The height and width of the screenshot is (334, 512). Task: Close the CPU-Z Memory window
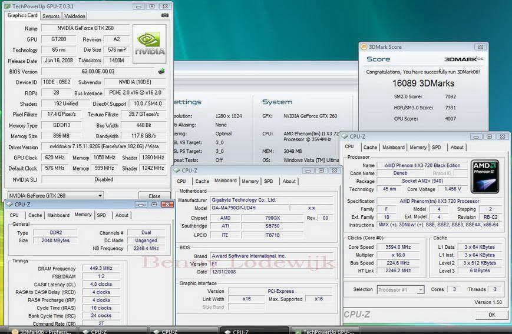coord(167,204)
